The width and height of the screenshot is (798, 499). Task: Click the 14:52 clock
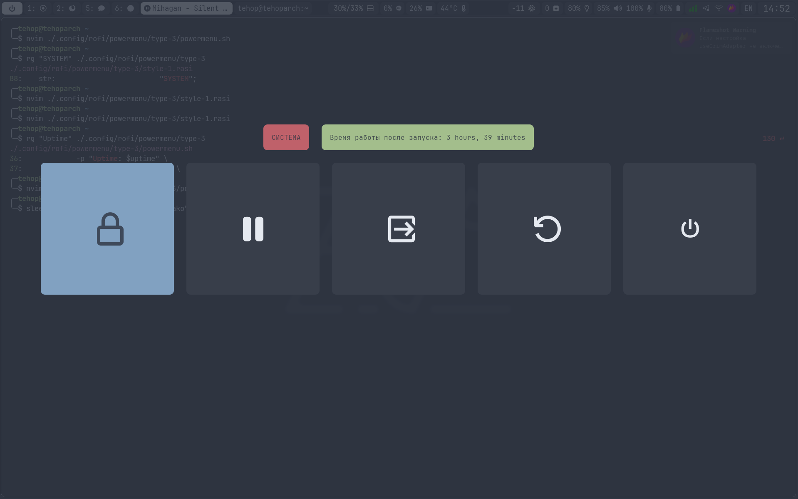point(776,8)
